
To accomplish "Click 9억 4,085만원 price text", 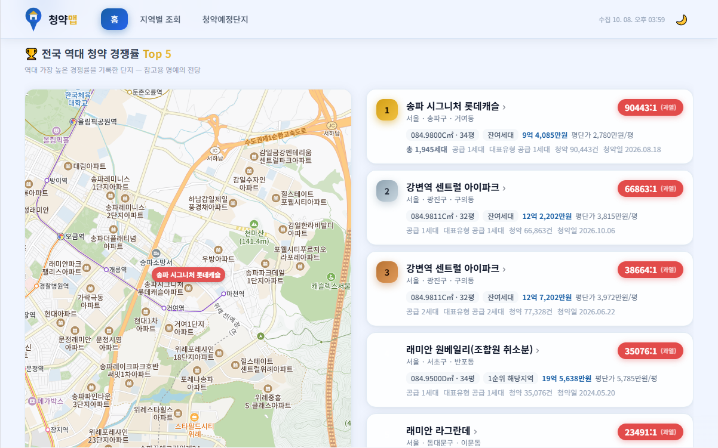I will point(545,135).
